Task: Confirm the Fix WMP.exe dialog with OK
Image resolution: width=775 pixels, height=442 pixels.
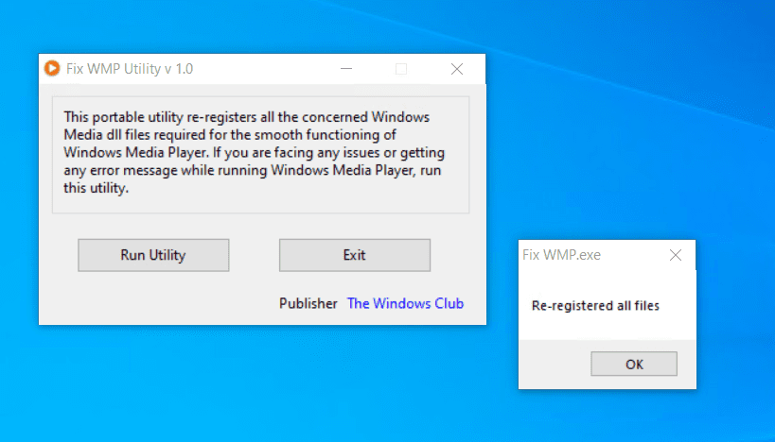Action: [x=634, y=364]
